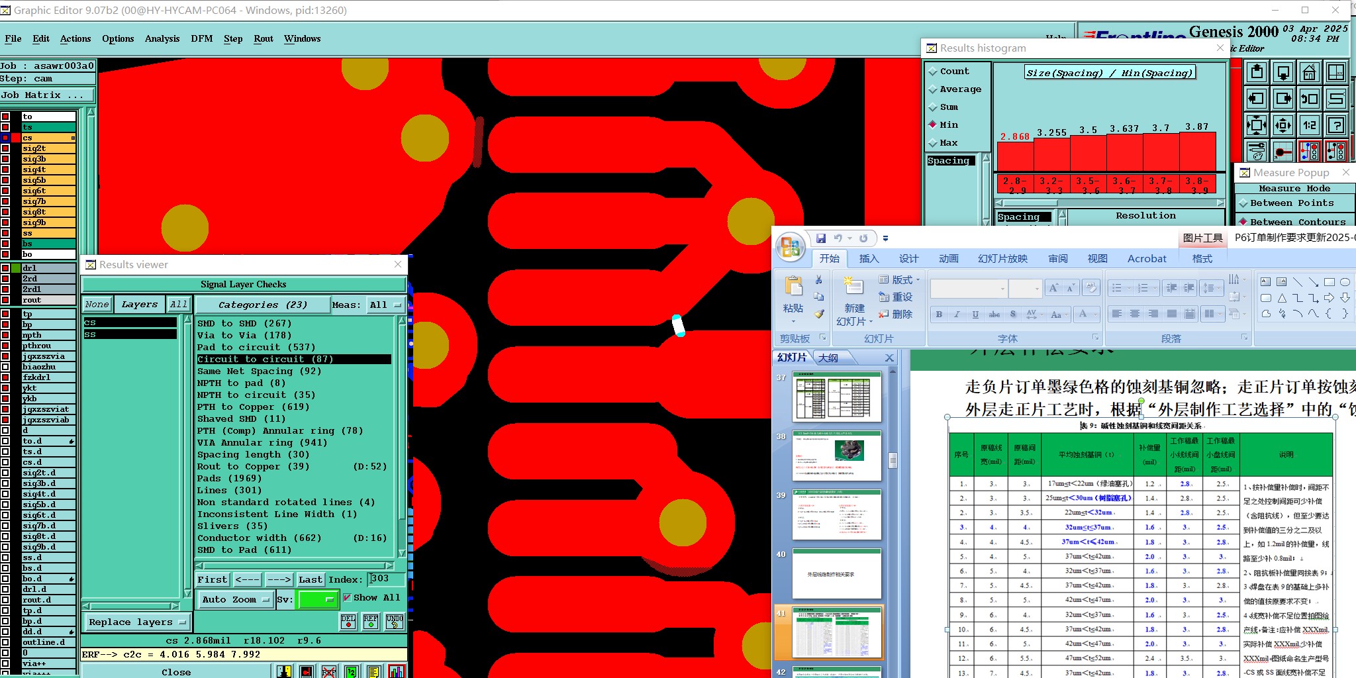Switch to the 审阅 ribbon tab

[1058, 259]
